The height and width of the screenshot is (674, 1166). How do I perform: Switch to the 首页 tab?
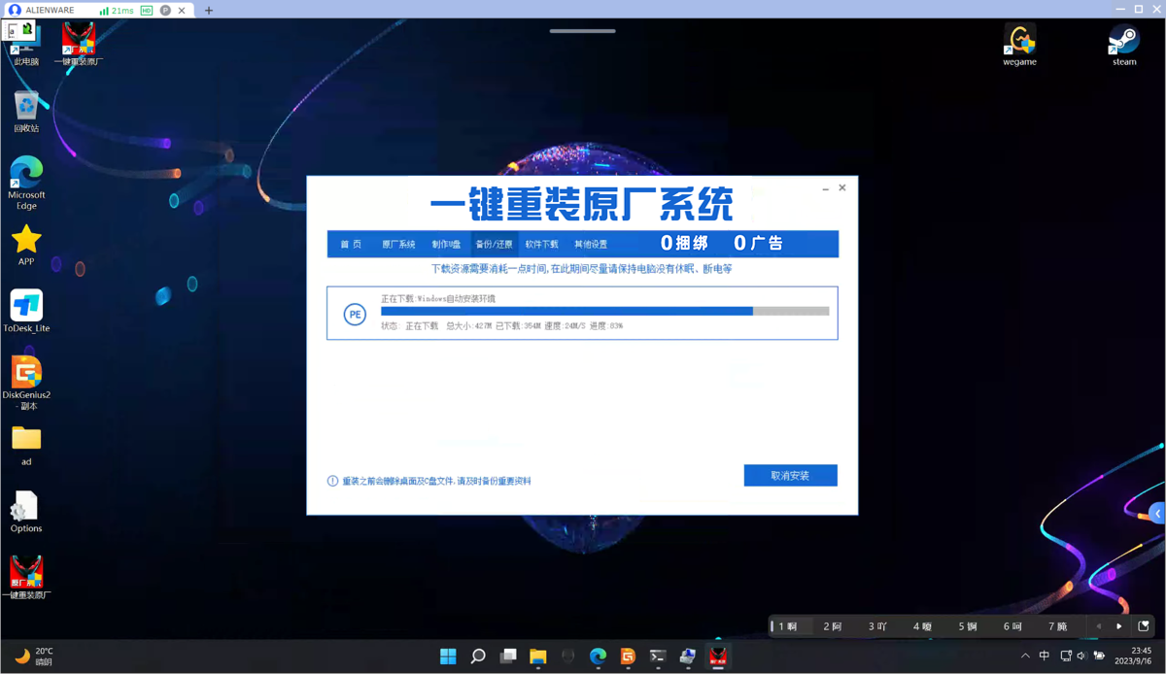(351, 244)
